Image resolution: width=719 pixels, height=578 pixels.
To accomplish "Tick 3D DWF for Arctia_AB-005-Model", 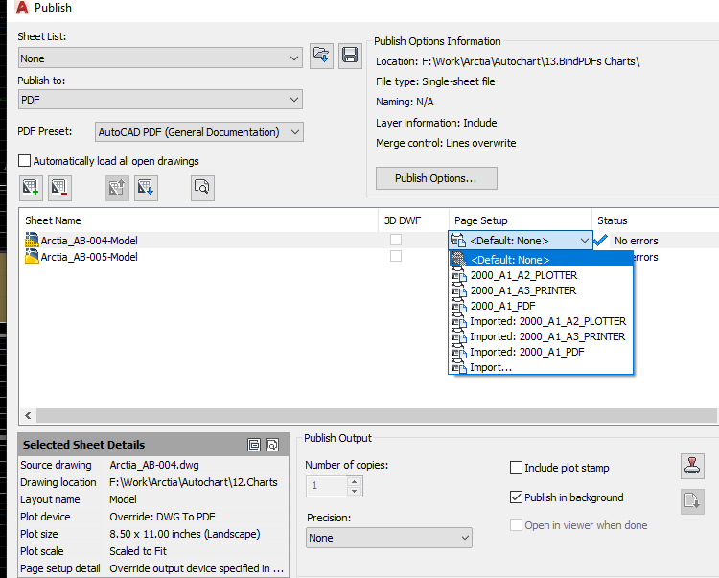I will click(x=396, y=256).
